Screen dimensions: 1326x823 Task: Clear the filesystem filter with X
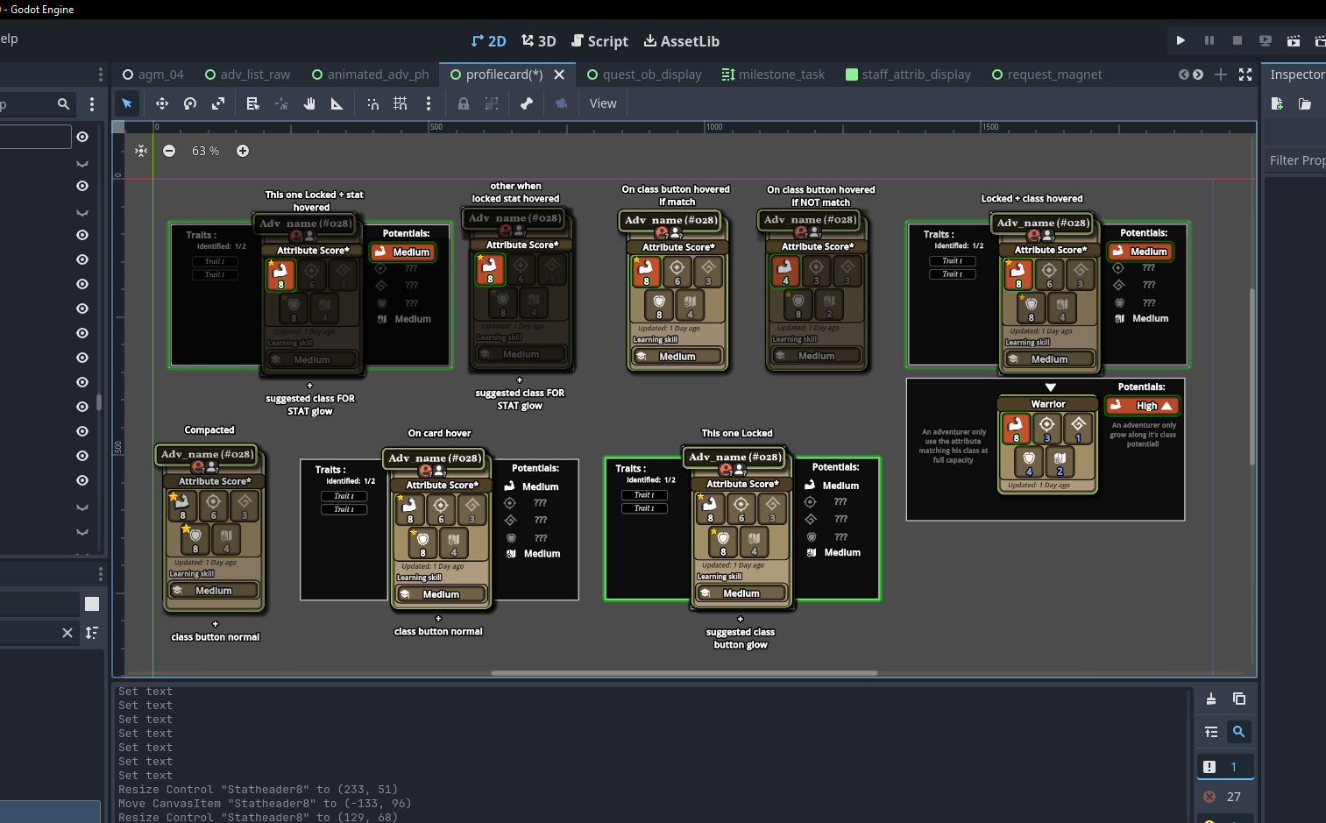67,633
